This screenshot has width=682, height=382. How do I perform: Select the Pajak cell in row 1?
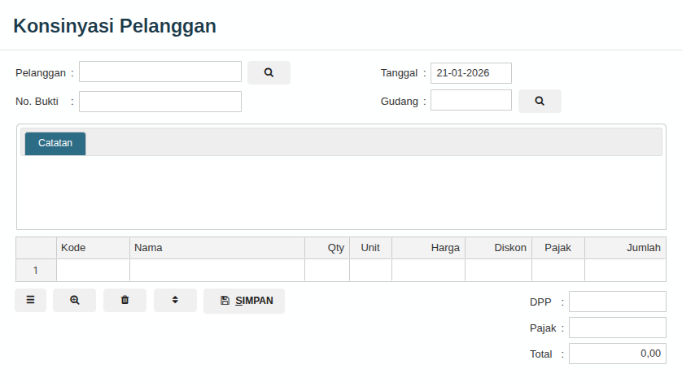tap(558, 271)
